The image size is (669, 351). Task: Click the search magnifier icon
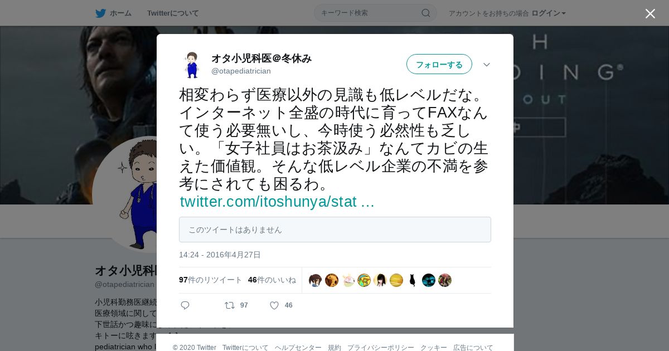point(425,13)
